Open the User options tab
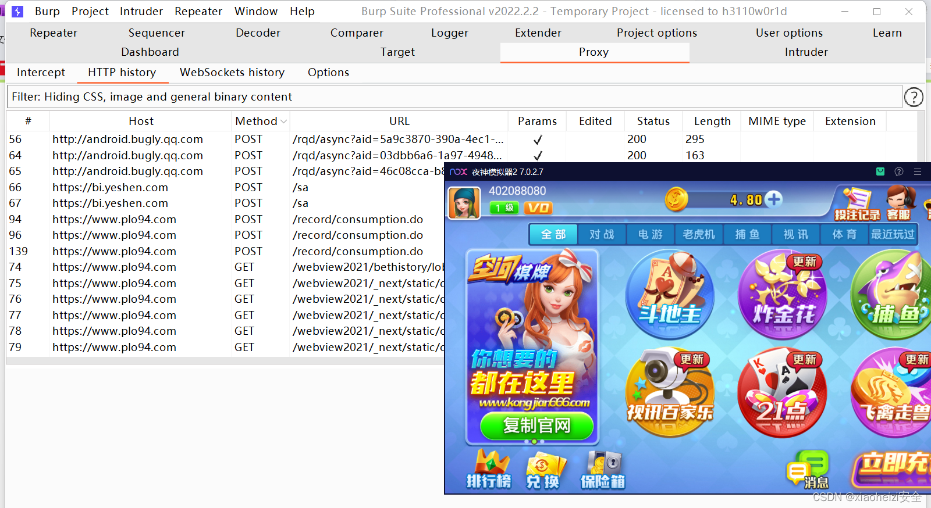This screenshot has height=508, width=931. 790,33
